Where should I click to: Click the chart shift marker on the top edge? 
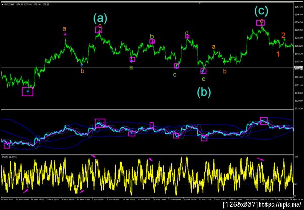coord(200,3)
